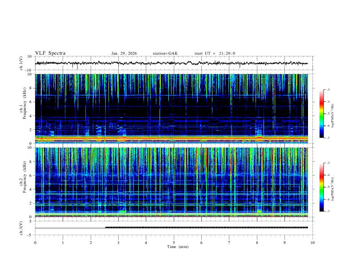The height and width of the screenshot is (272, 352).
Task: Click the 'ch.1(V)' axis label
Action: [x=21, y=63]
